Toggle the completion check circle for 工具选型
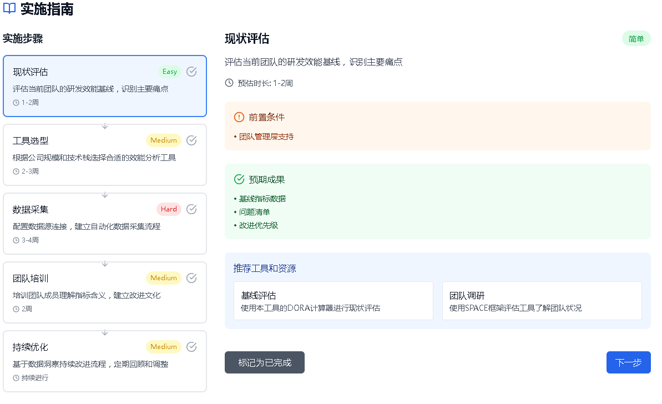The image size is (662, 404). 191,140
